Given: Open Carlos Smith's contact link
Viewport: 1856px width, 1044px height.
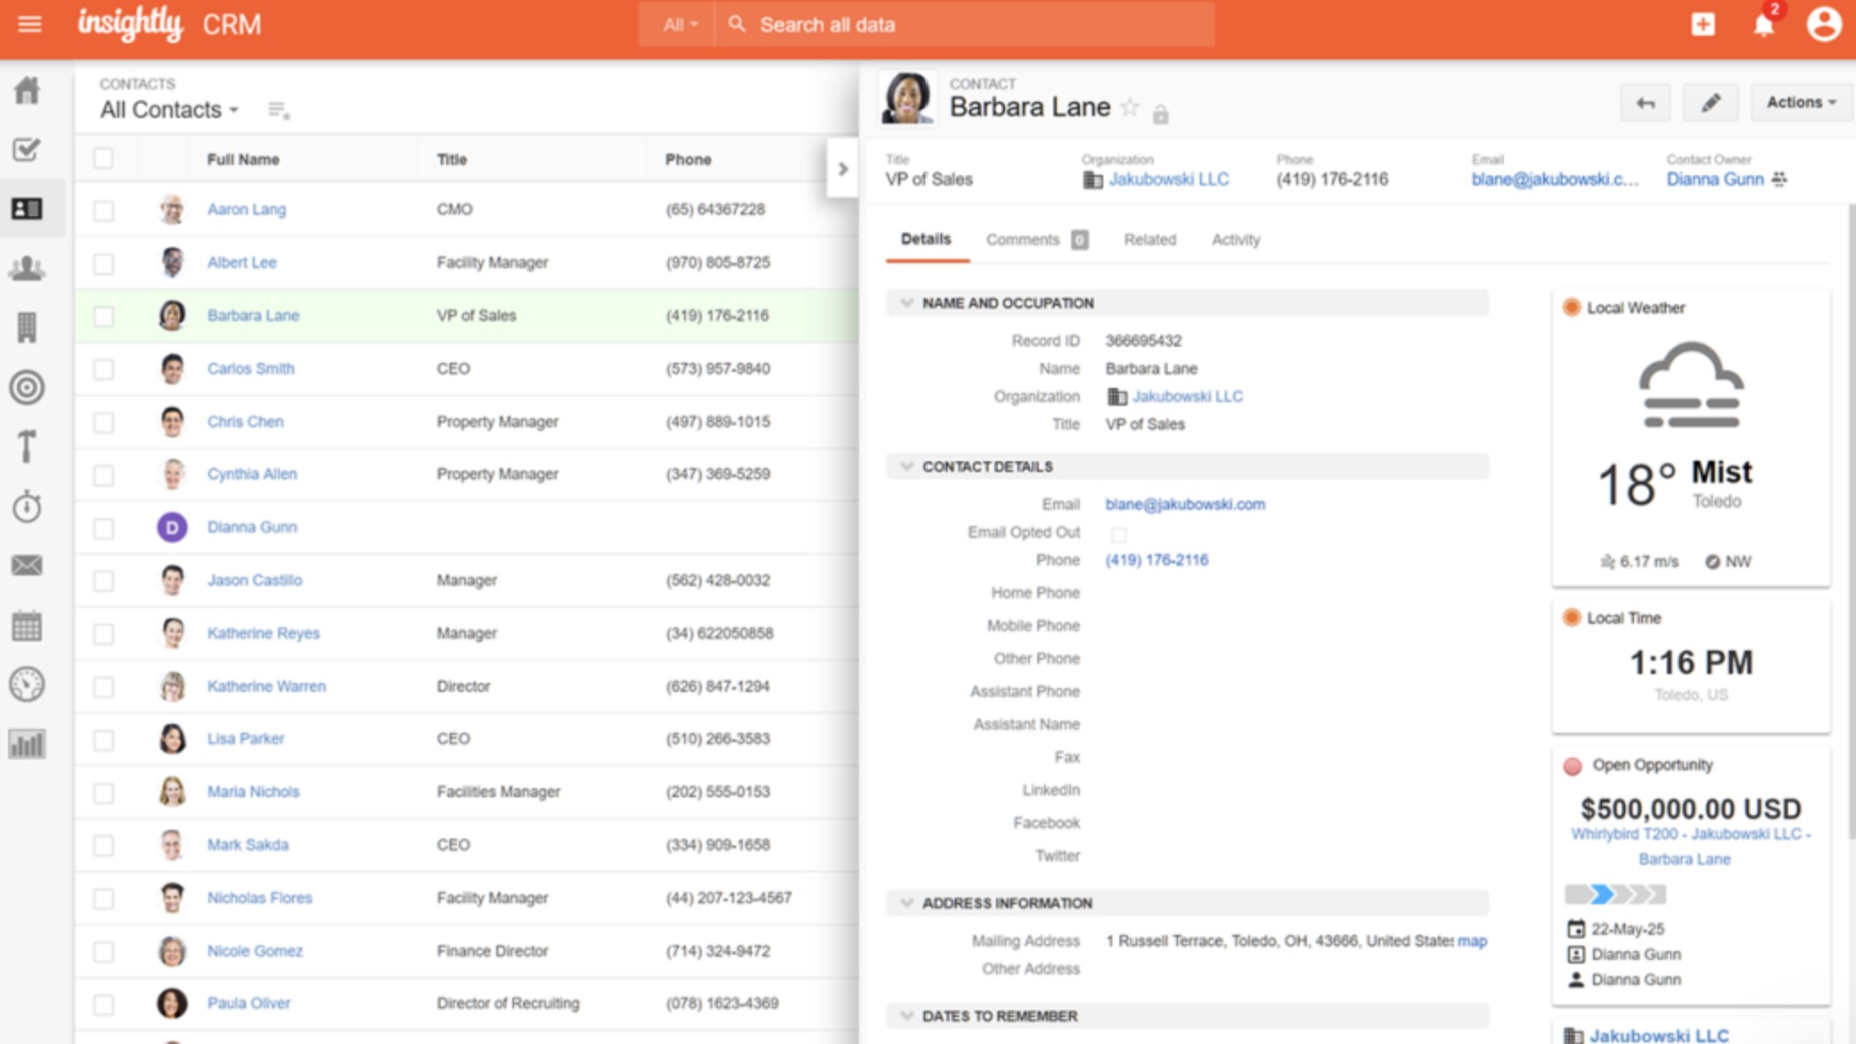Looking at the screenshot, I should 250,368.
